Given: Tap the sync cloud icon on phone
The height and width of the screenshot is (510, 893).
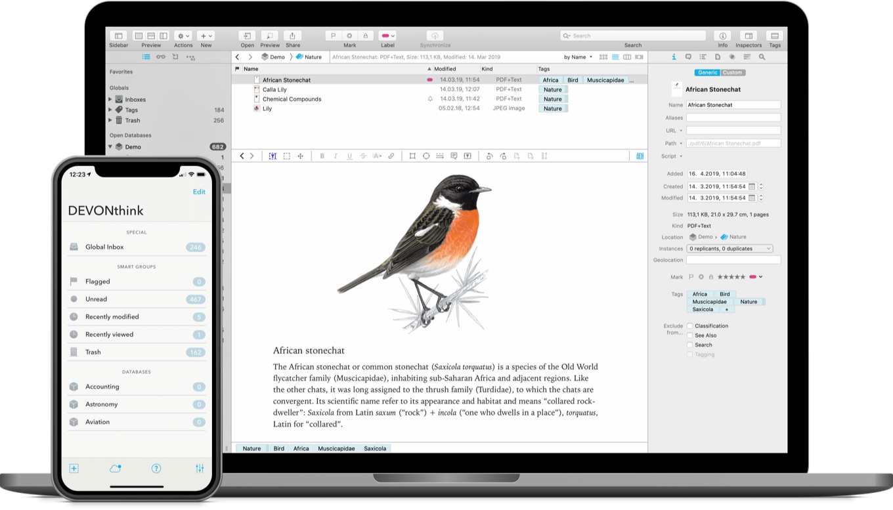Looking at the screenshot, I should coord(116,468).
